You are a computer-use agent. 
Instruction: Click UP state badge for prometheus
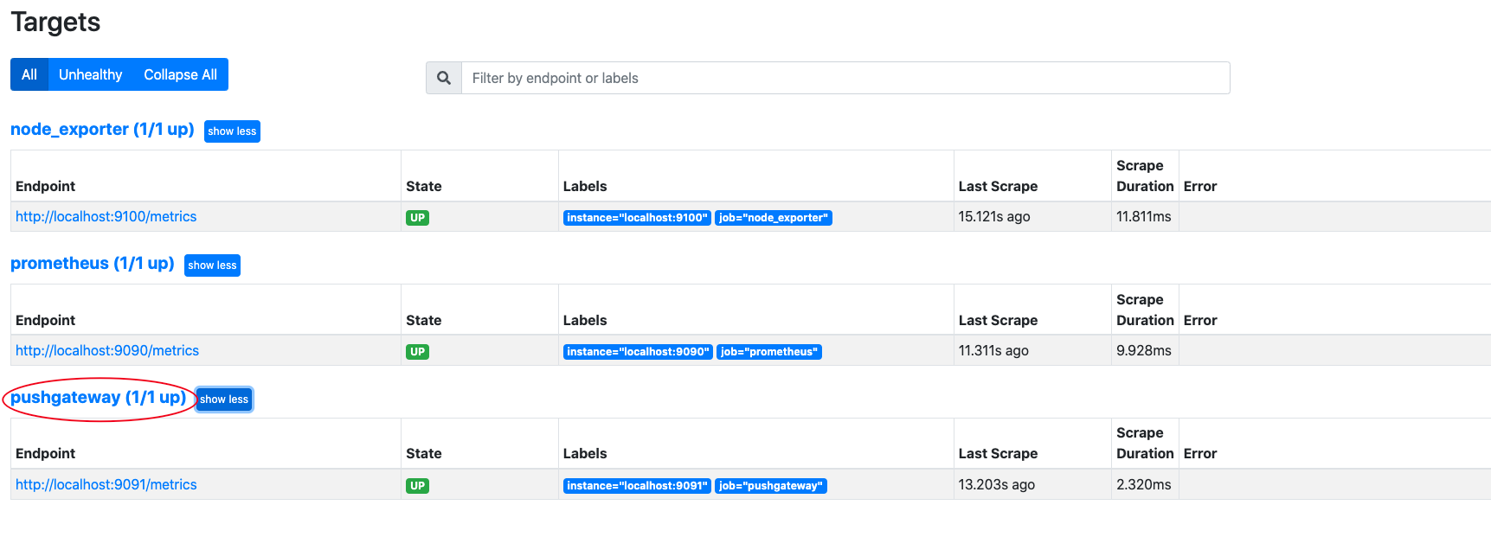coord(417,352)
